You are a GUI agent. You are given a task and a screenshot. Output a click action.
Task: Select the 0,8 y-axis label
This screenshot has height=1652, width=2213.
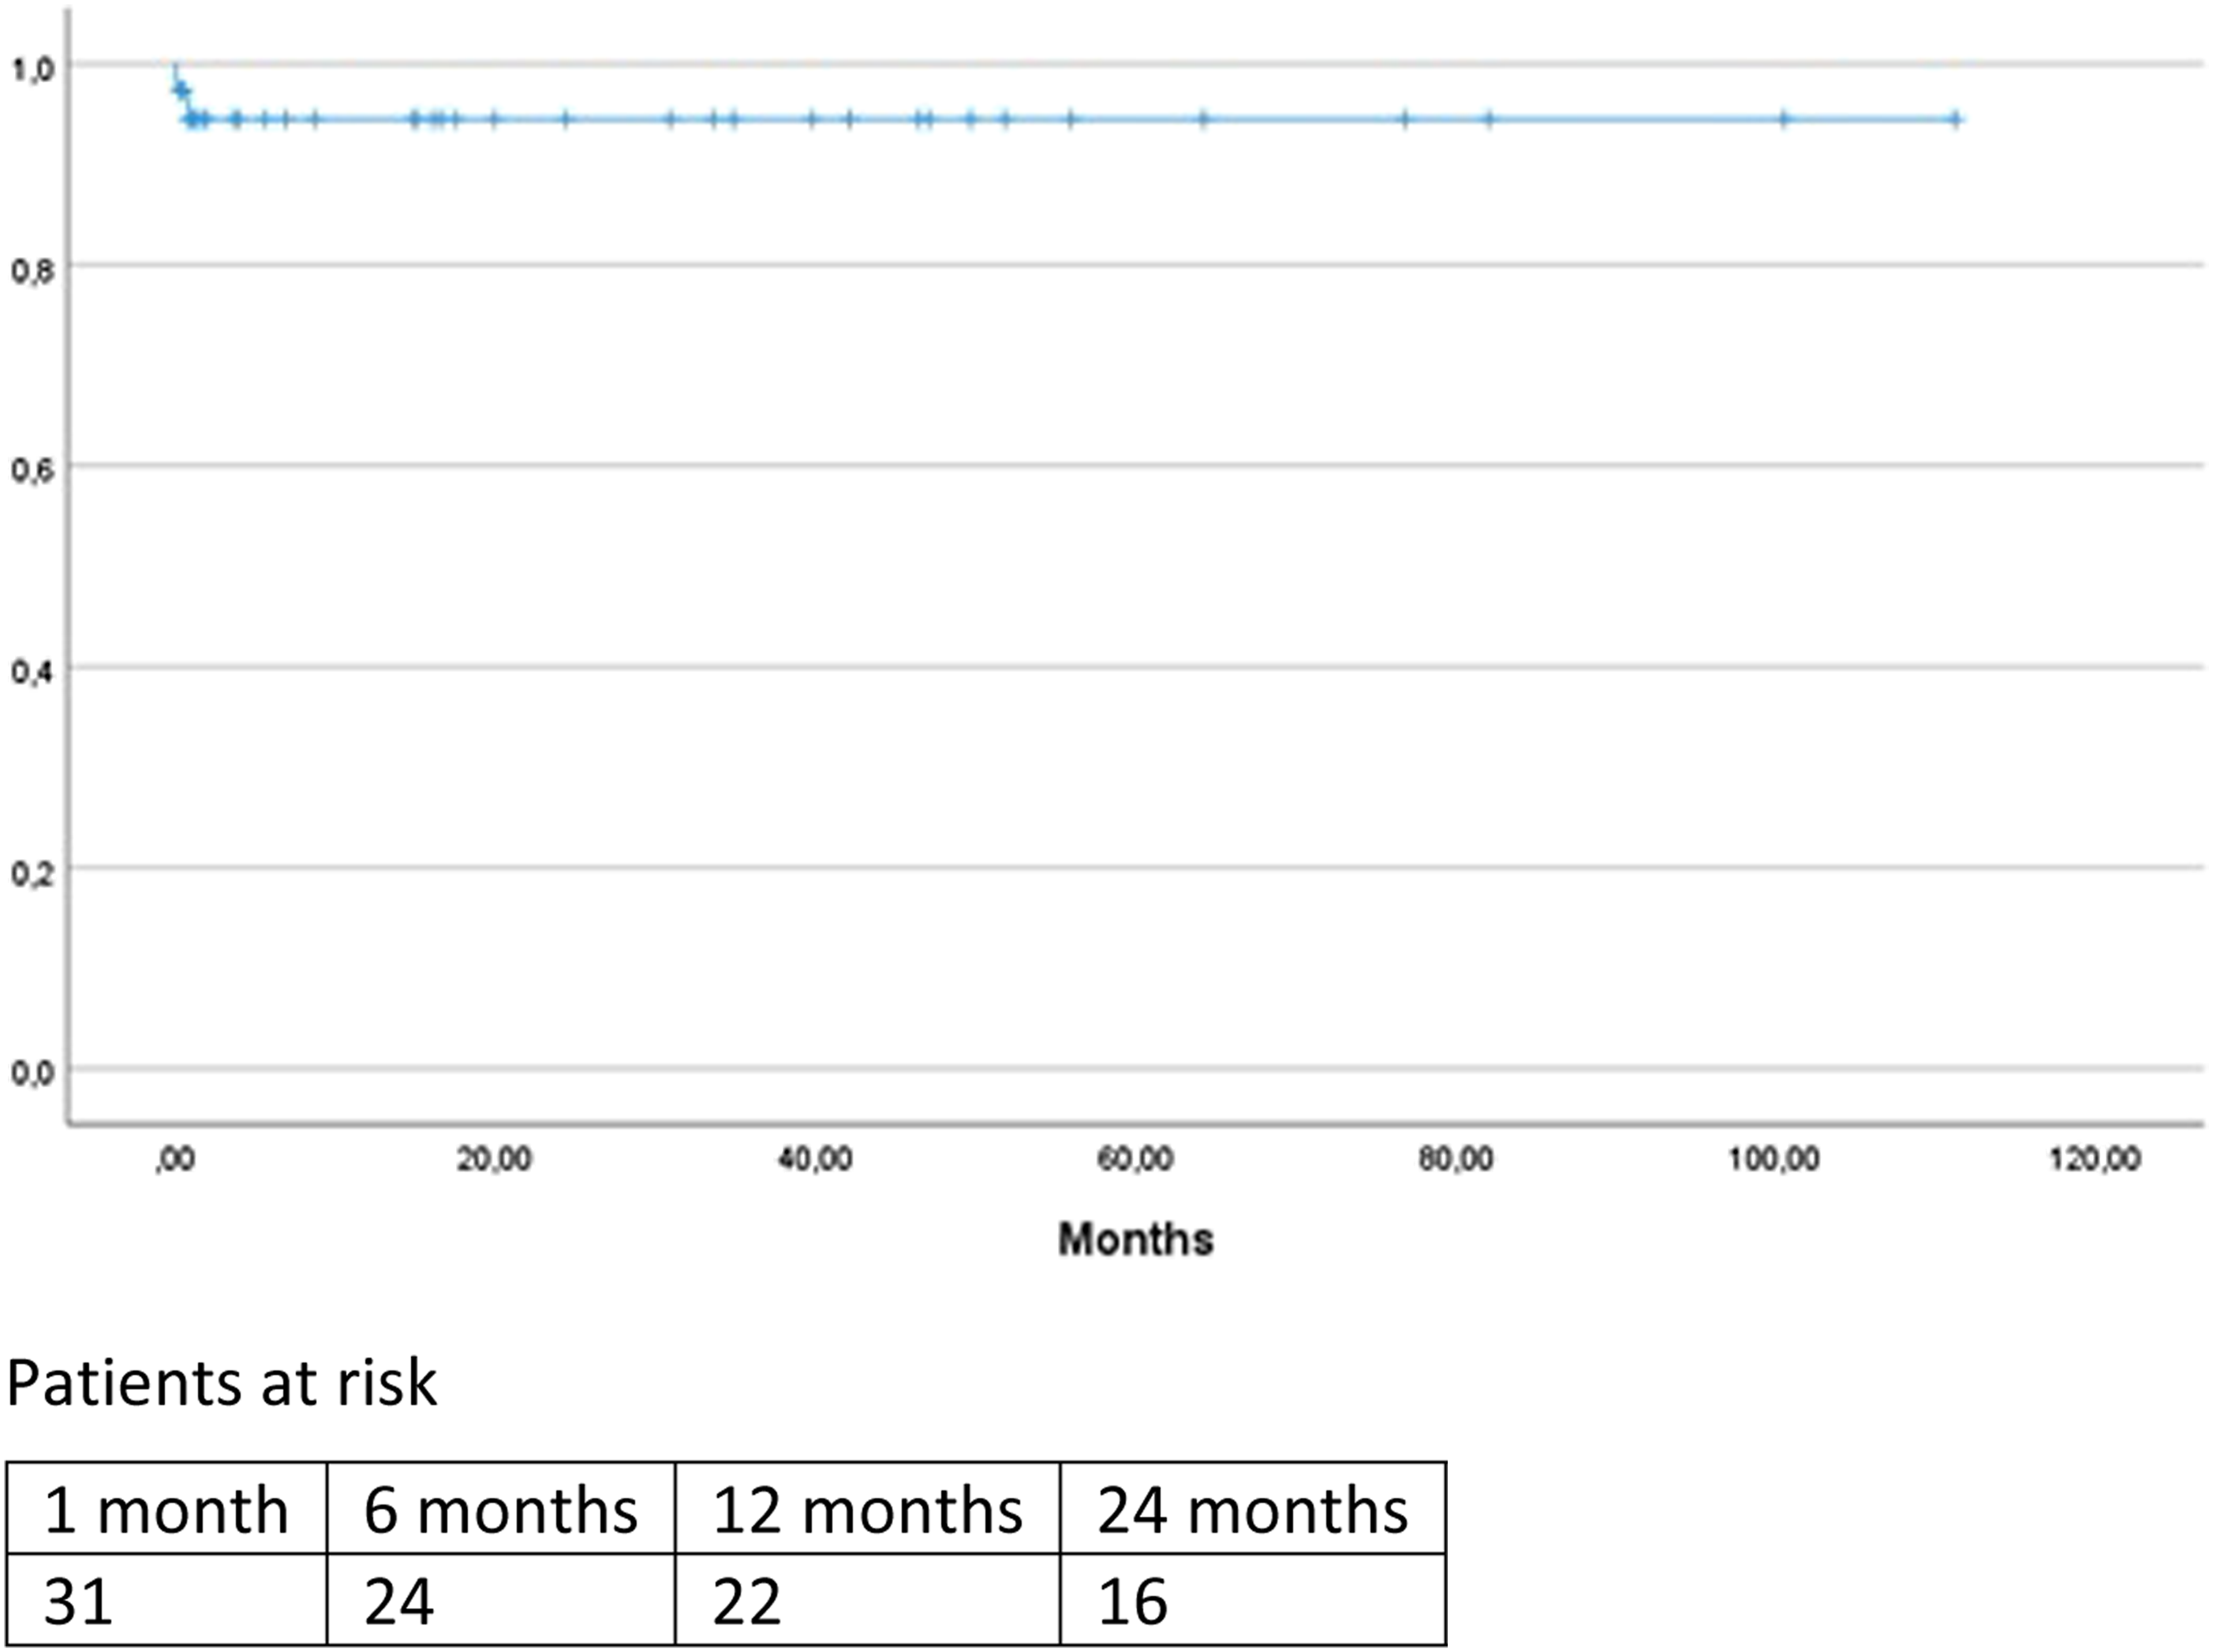[x=32, y=270]
